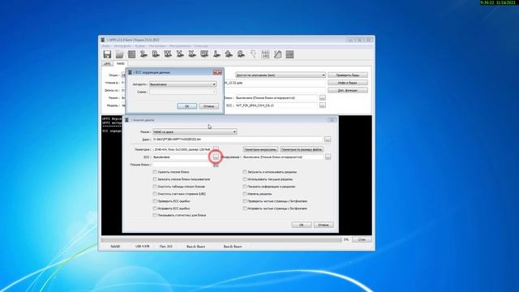
Task: Tick 'Очистить счетчики стирания (UBI)' checkbox
Action: [x=155, y=194]
